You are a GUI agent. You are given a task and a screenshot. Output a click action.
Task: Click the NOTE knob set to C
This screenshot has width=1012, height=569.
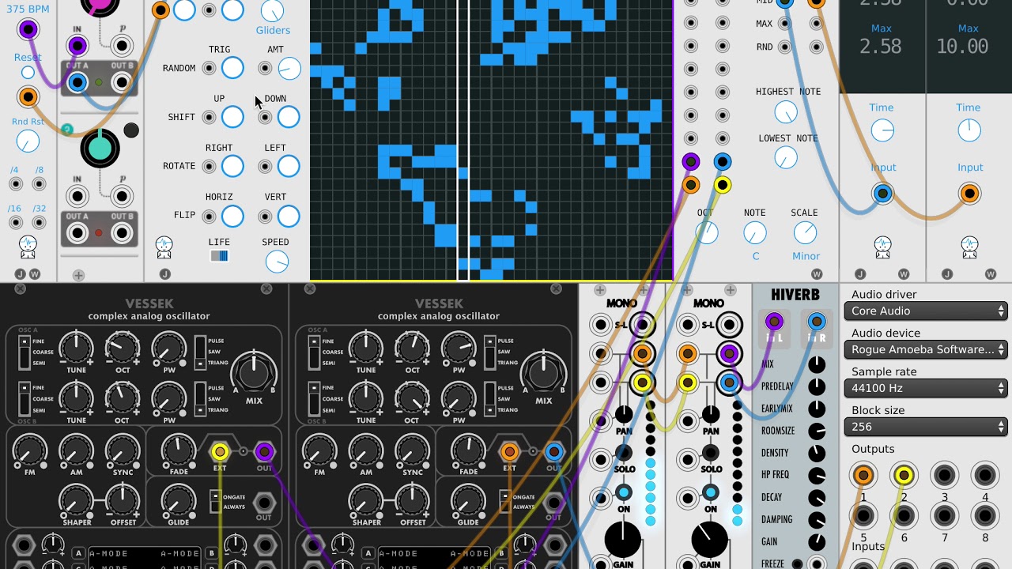[755, 232]
